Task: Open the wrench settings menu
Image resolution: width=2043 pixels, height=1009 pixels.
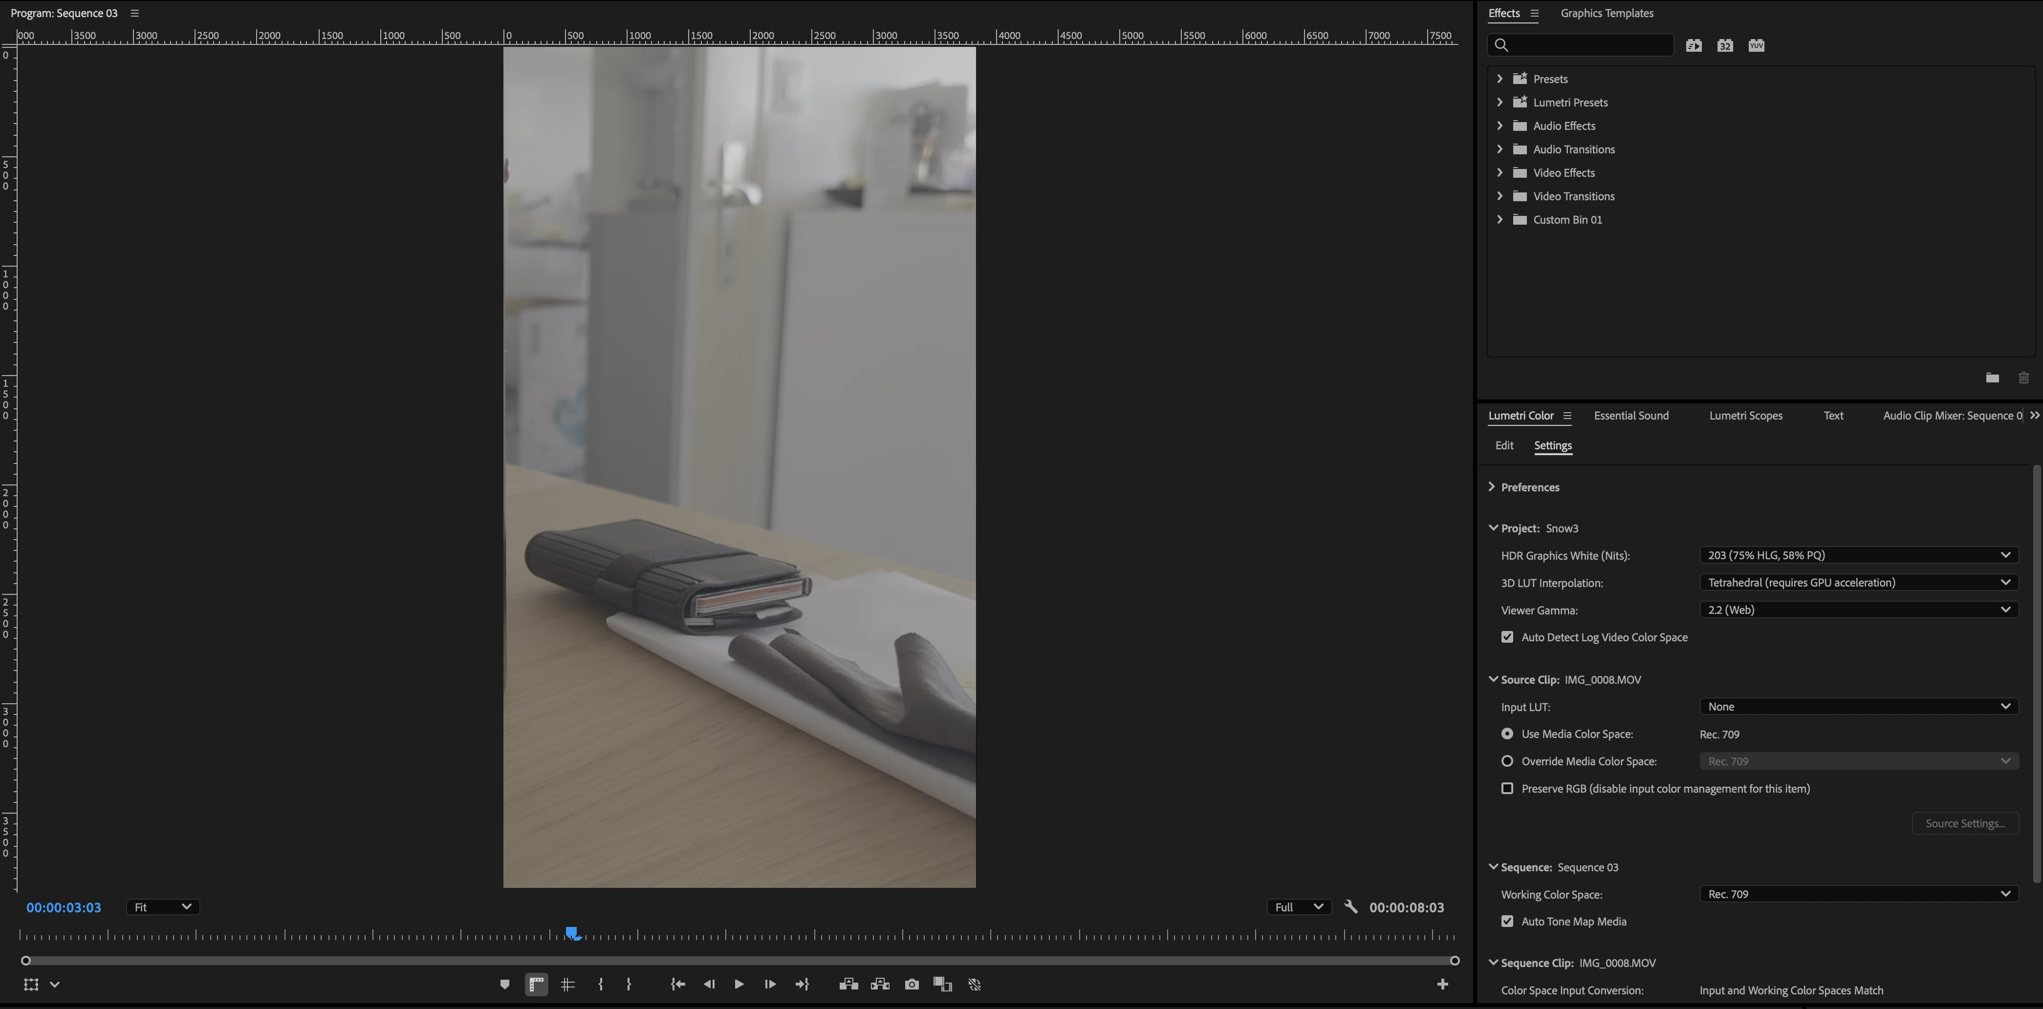Action: (x=1350, y=907)
